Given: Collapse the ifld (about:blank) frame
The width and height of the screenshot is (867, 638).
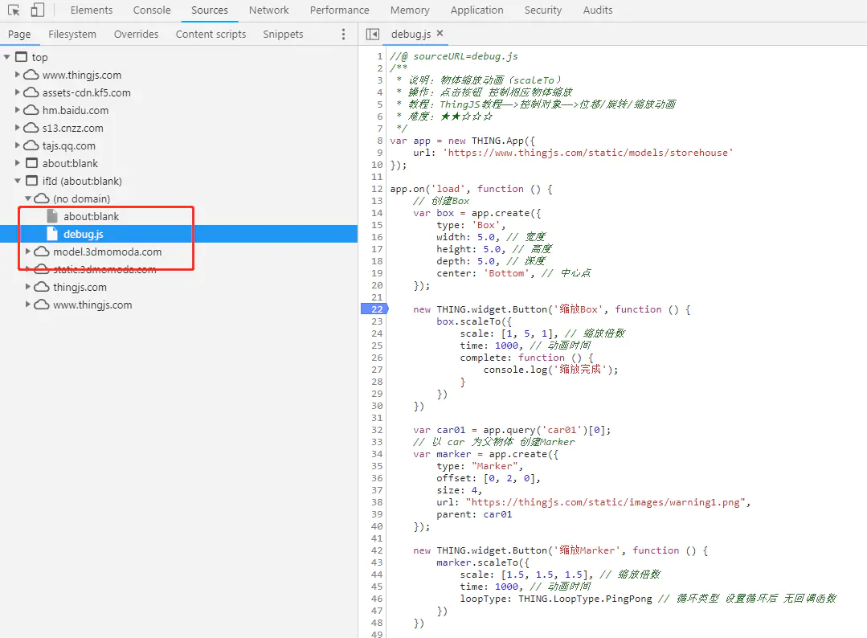Looking at the screenshot, I should [x=18, y=181].
